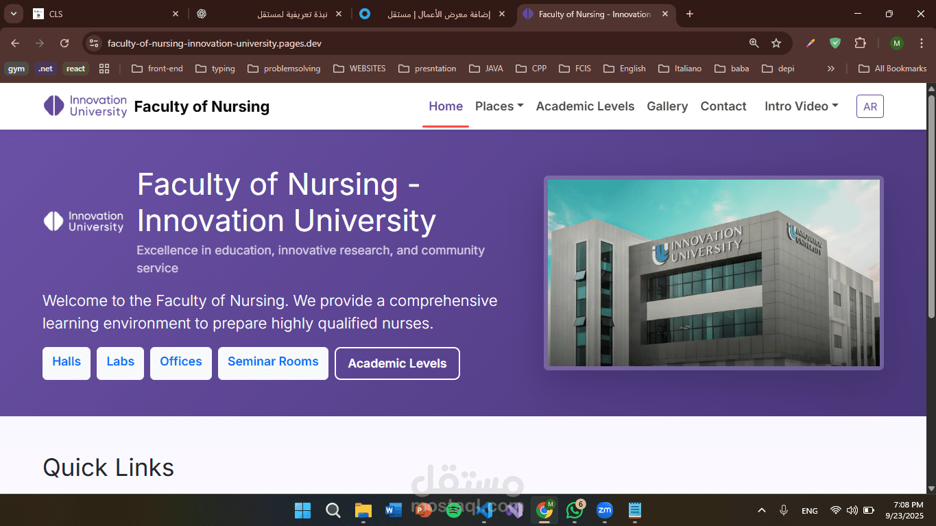Open the Gallery nav link
936x526 pixels.
(x=667, y=106)
